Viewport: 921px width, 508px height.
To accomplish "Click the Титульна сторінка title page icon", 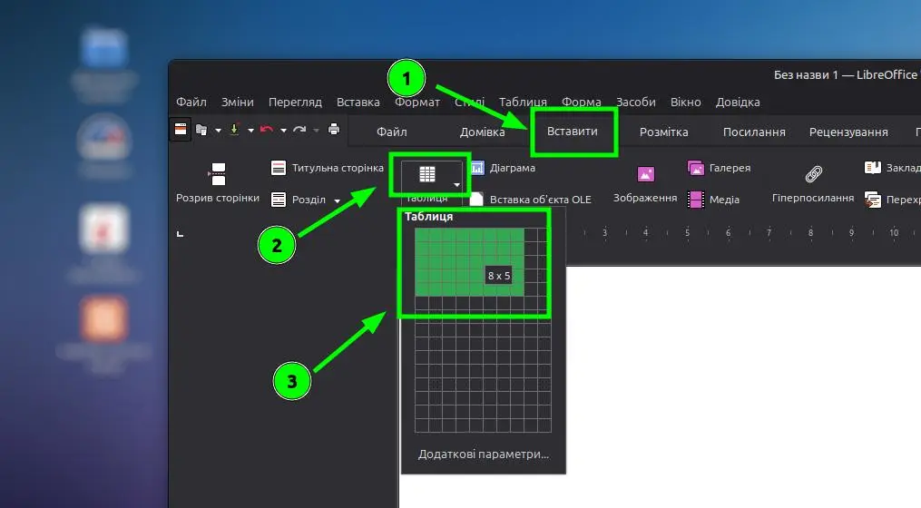I will coord(279,168).
